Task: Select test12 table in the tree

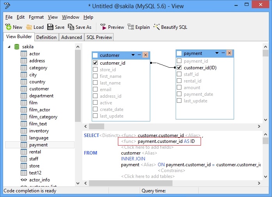Action: [35, 173]
